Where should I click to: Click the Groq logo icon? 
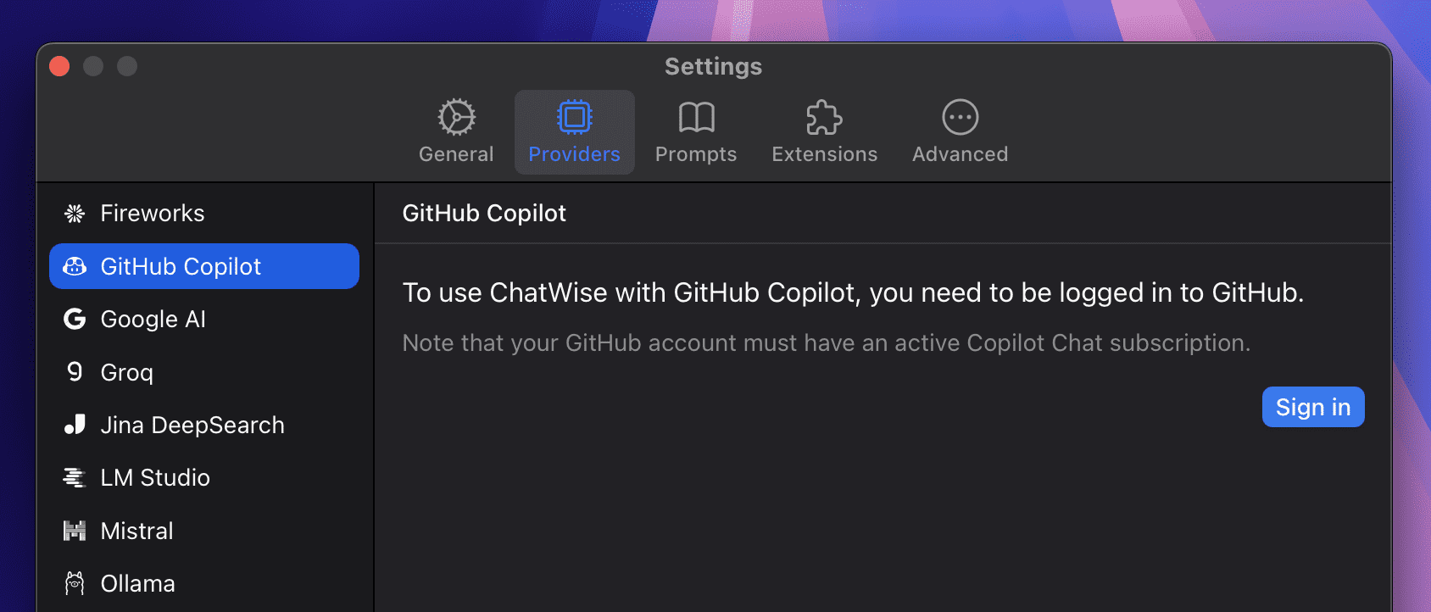pyautogui.click(x=75, y=372)
